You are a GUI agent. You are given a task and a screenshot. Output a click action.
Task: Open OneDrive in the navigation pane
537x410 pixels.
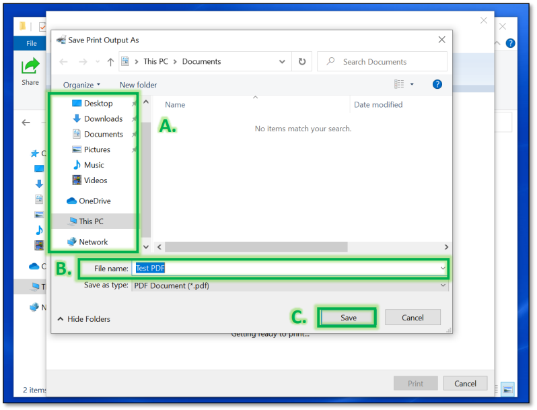pyautogui.click(x=94, y=201)
